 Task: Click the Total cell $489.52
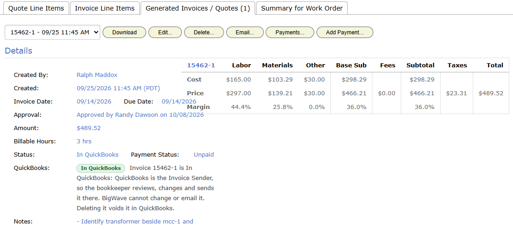coord(491,93)
